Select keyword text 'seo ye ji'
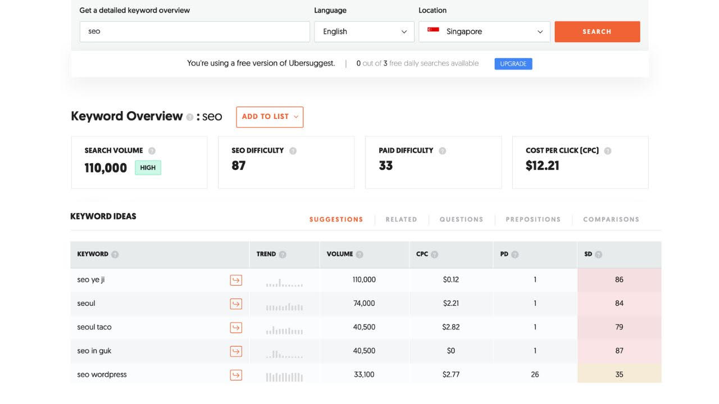 click(x=91, y=280)
